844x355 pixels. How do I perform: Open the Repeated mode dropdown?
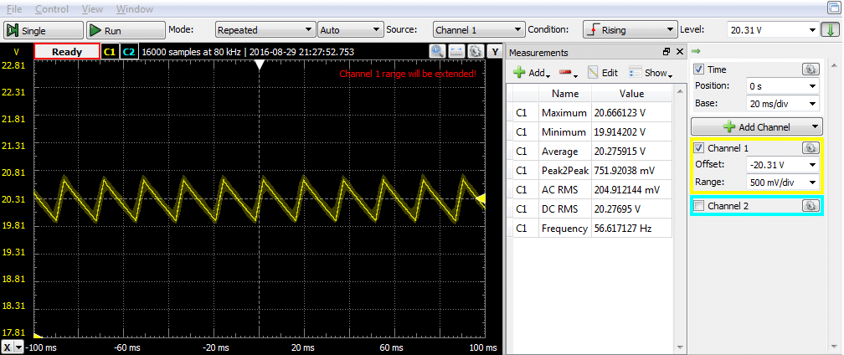coord(262,29)
